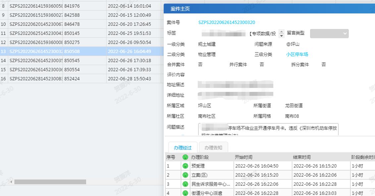This screenshot has width=375, height=196.
Task: Click the 小区停车场 category link
Action: (x=297, y=55)
